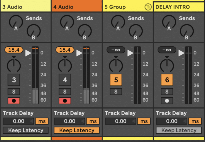205x142 pixels.
Task: Click the volume fader triangle on 5 Group
Action: click(130, 53)
